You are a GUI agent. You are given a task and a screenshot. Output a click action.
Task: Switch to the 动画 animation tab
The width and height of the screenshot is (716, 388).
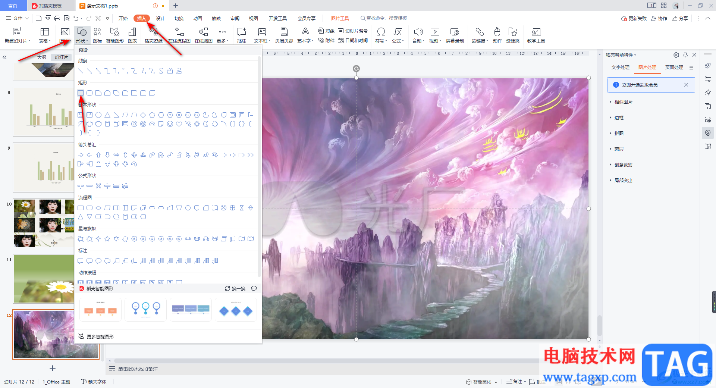click(x=198, y=18)
